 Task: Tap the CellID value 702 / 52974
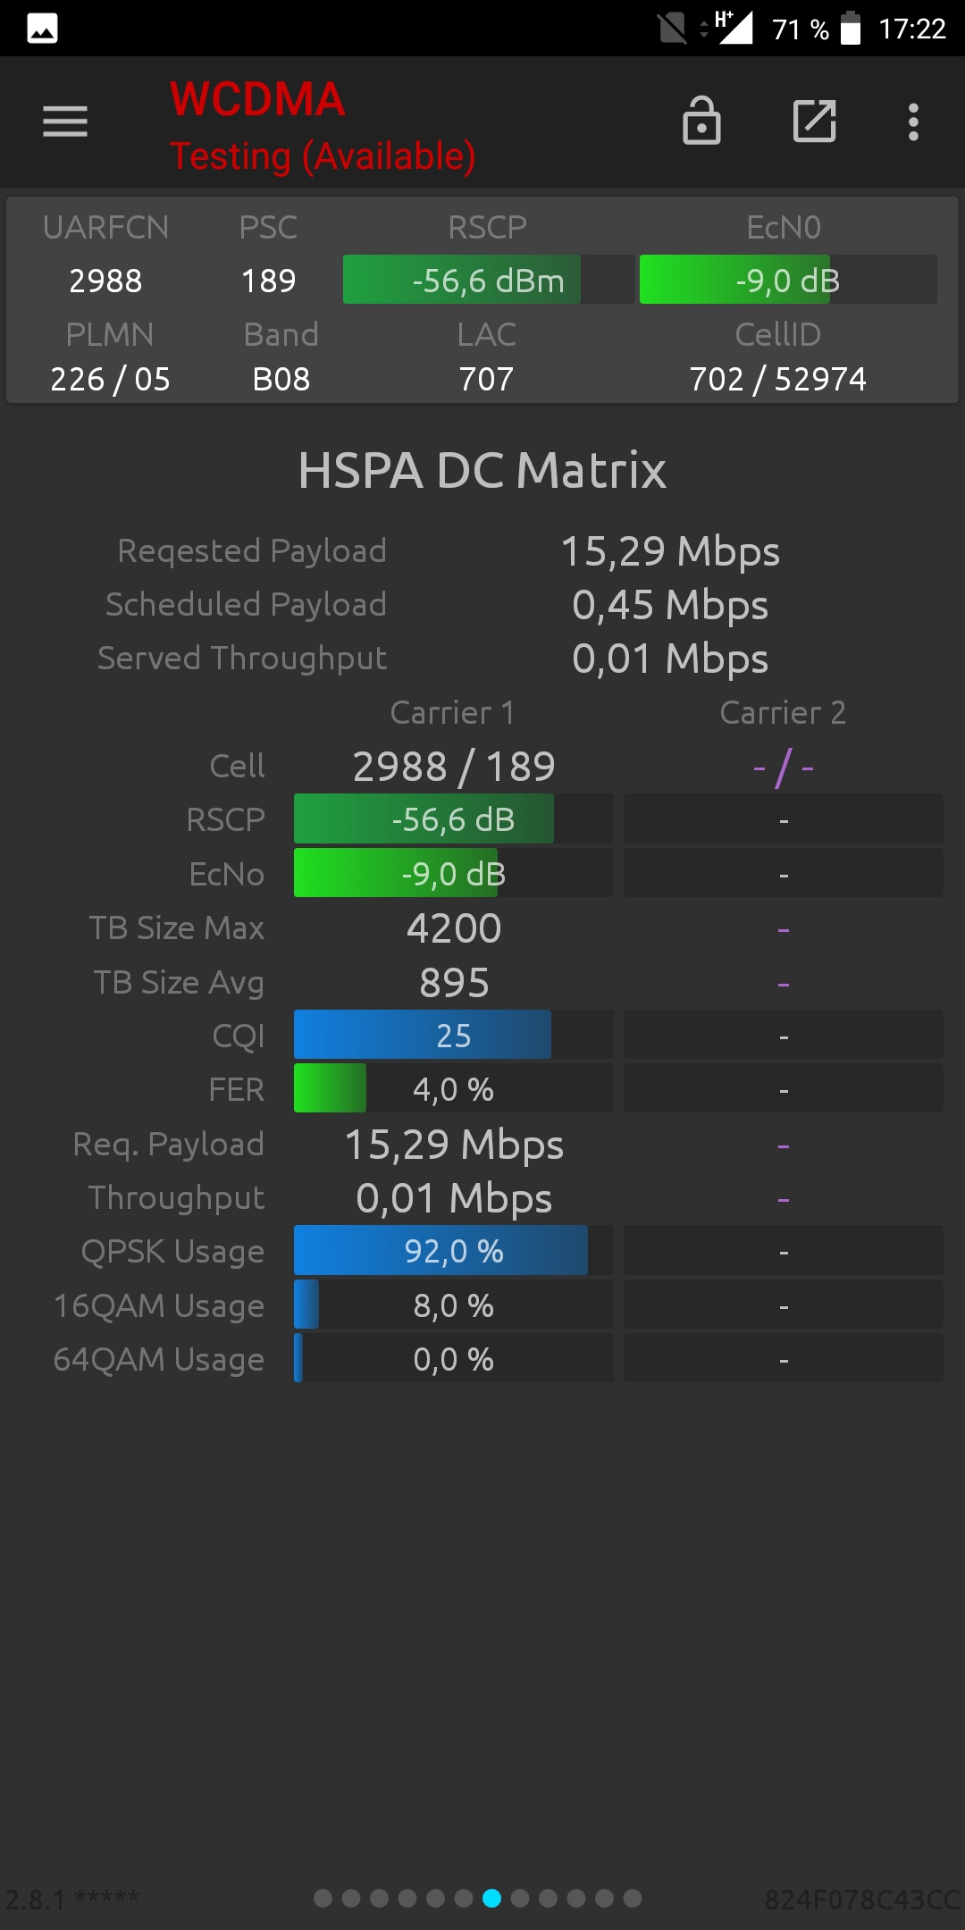(x=777, y=379)
